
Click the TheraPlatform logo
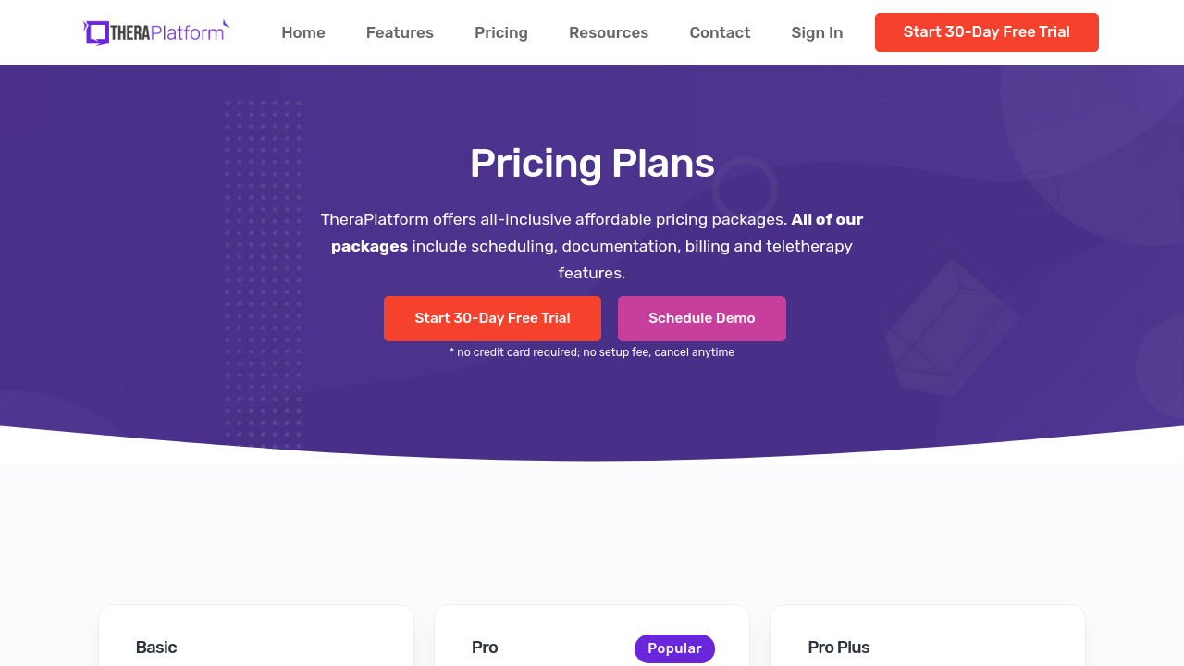click(155, 32)
